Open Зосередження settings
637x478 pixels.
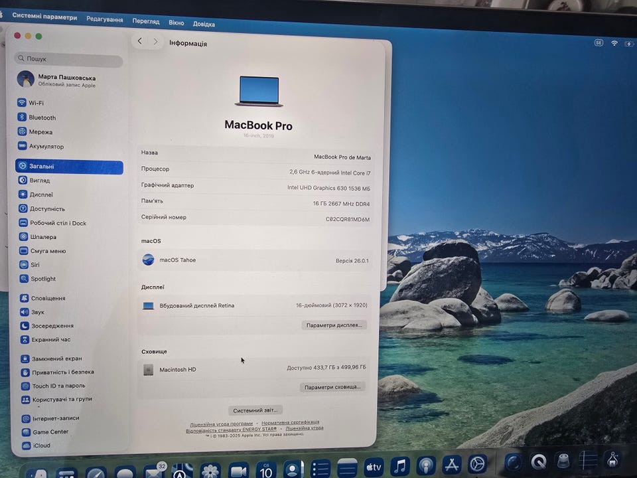pos(47,325)
